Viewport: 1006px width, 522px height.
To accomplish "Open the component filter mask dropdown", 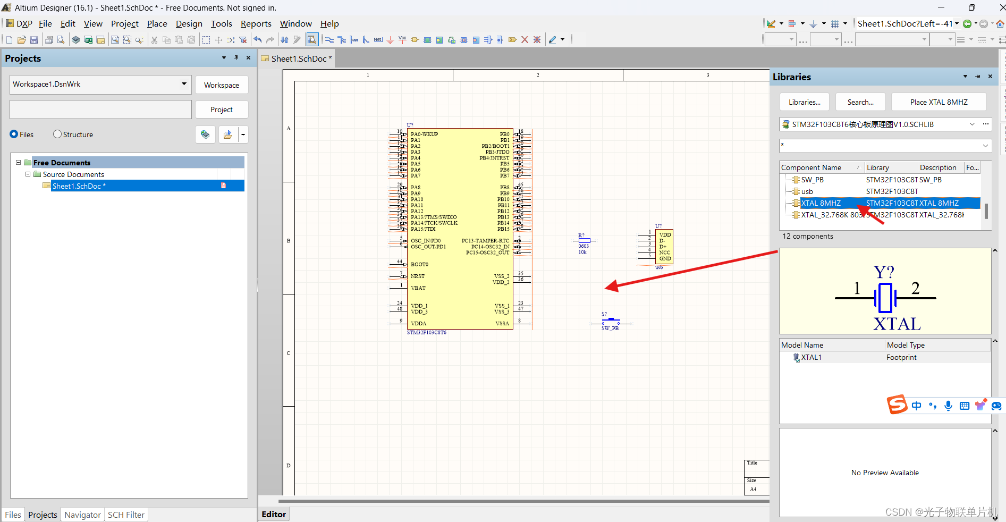I will 985,146.
